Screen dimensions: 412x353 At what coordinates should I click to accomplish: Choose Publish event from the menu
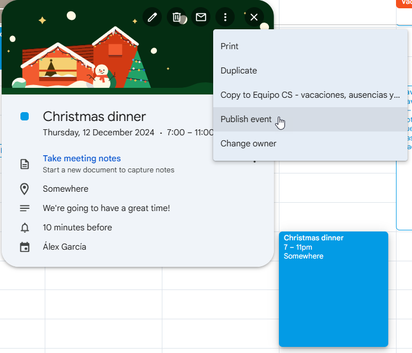[246, 119]
